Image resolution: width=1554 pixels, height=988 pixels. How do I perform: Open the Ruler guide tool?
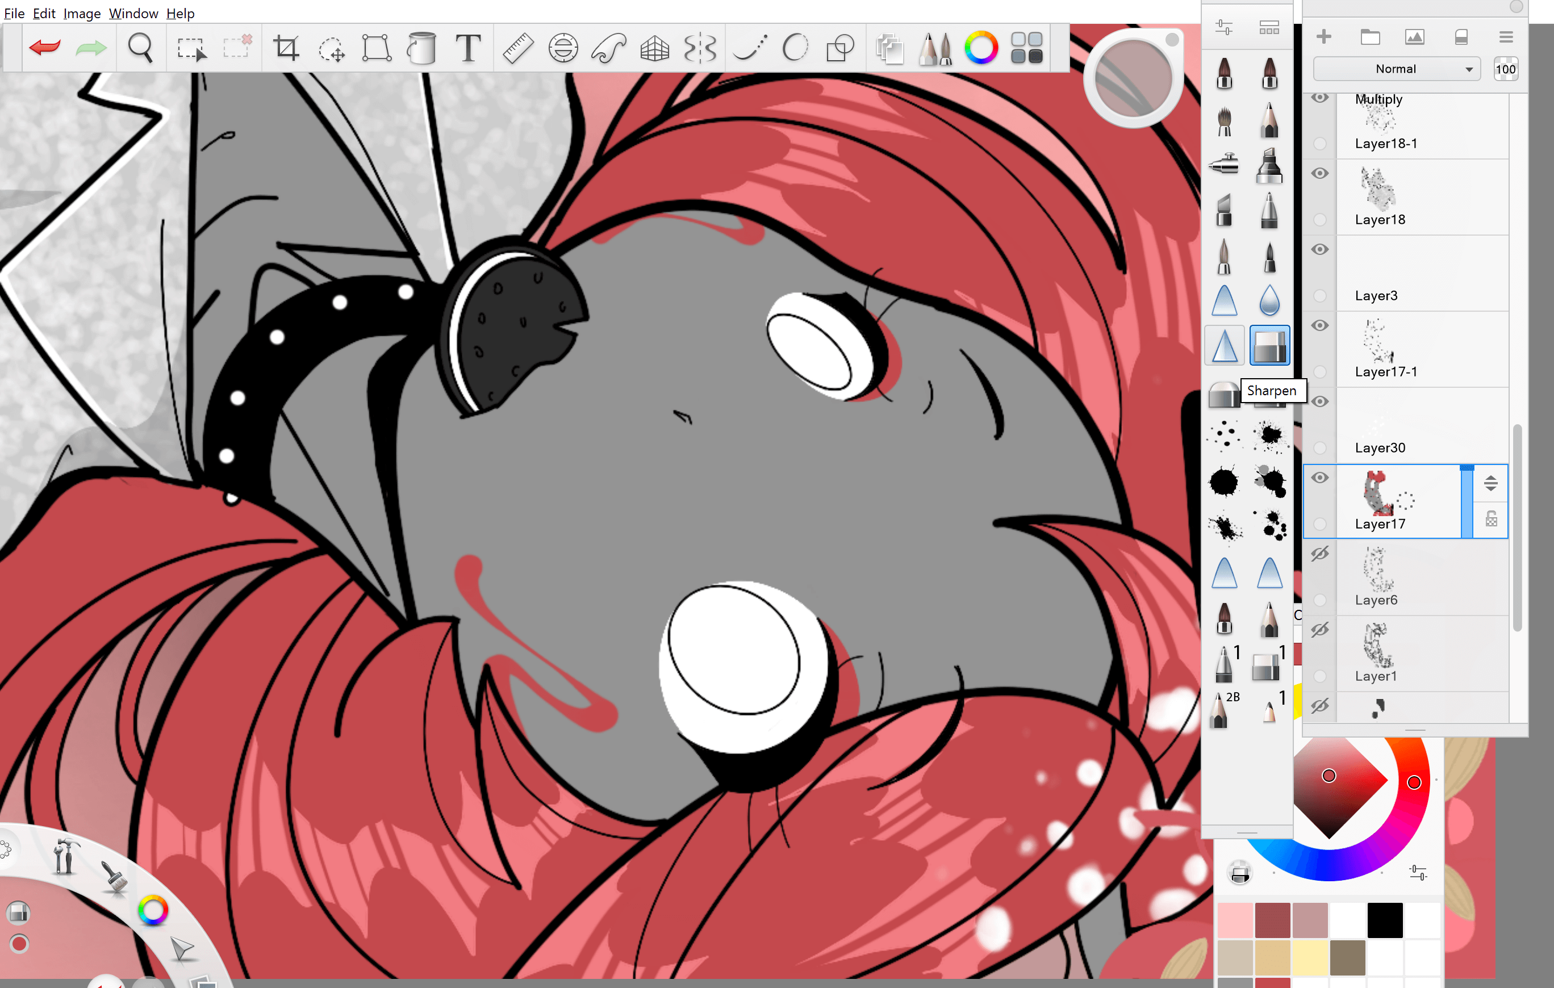click(x=517, y=48)
